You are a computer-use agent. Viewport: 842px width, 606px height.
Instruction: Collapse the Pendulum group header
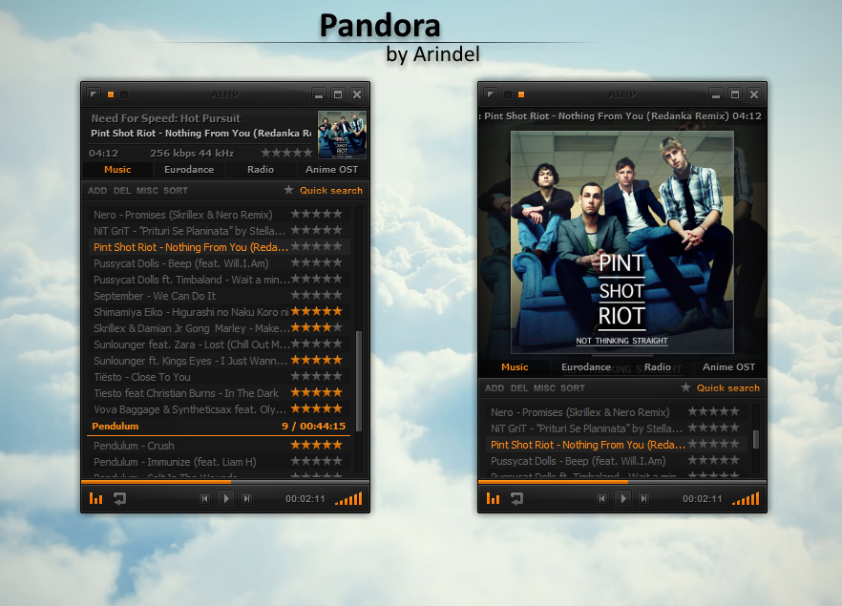(x=219, y=427)
